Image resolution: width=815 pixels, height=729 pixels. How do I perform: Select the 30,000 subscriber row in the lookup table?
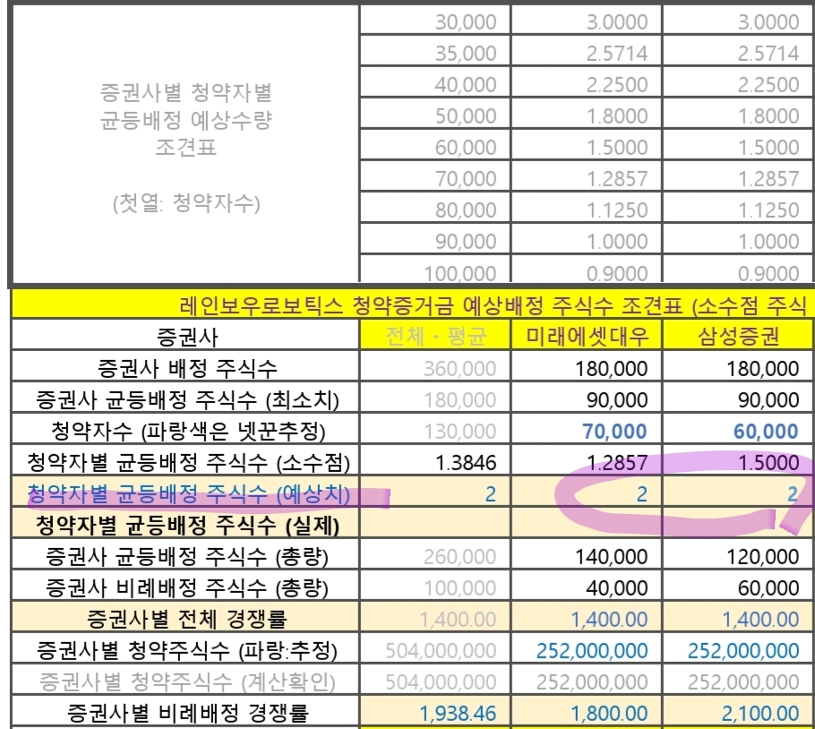587,21
